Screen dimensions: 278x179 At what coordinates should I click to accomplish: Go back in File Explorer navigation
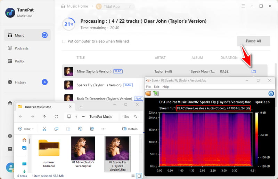click(x=21, y=117)
